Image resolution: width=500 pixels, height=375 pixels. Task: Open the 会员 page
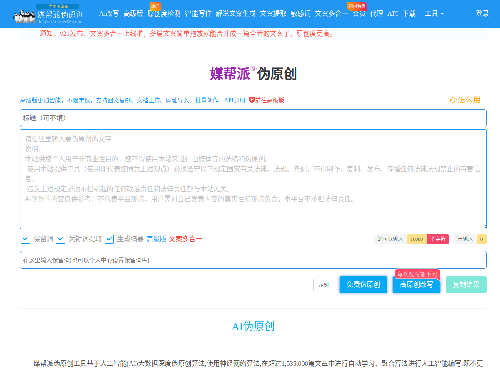pyautogui.click(x=359, y=14)
